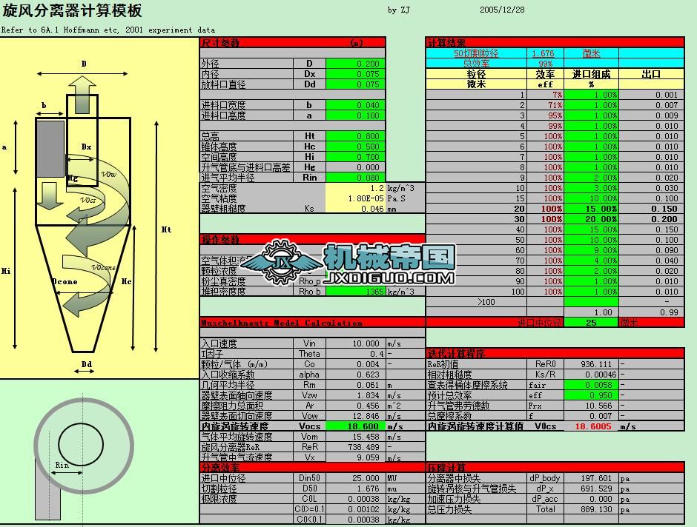Image resolution: width=697 pixels, height=527 pixels.
Task: Click the 操作参数 red section header
Action: [312, 240]
